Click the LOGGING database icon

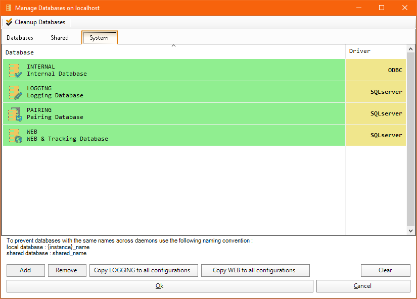15,92
